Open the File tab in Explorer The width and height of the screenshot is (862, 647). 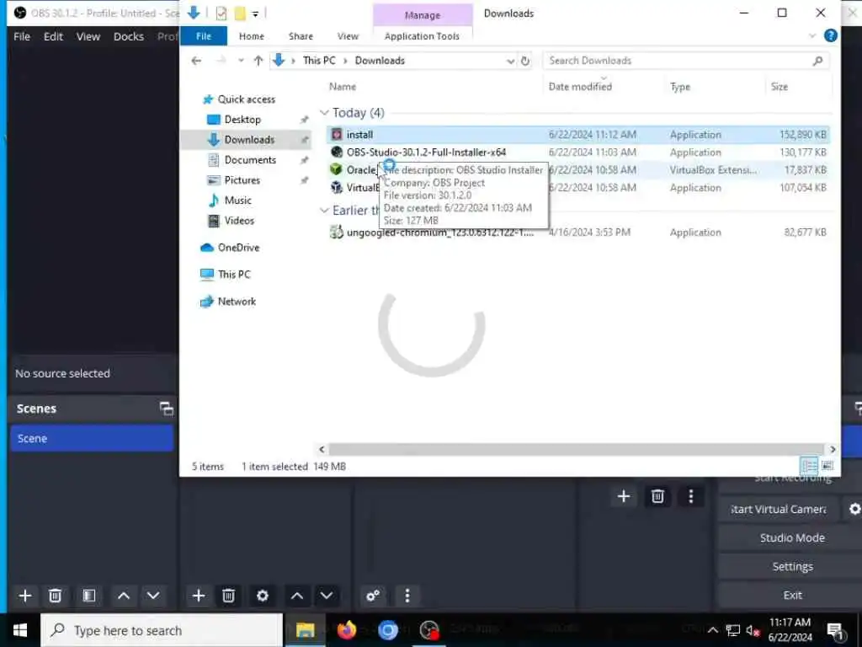click(204, 35)
